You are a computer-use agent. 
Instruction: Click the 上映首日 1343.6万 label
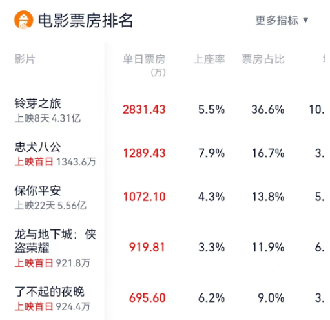[x=56, y=162]
